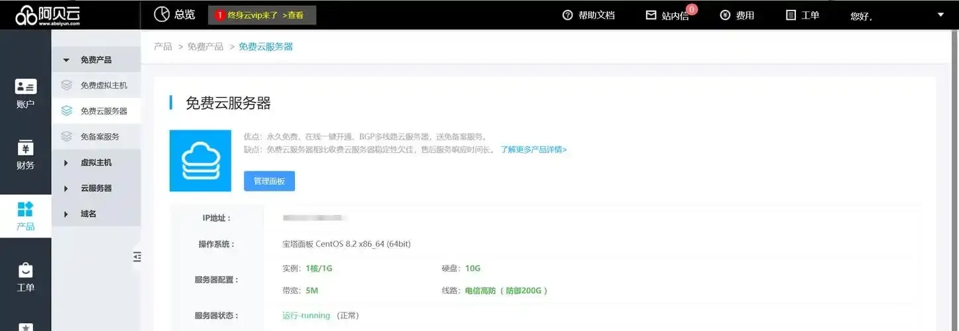Go to 免费产品 breadcrumb
The width and height of the screenshot is (959, 331).
click(205, 46)
